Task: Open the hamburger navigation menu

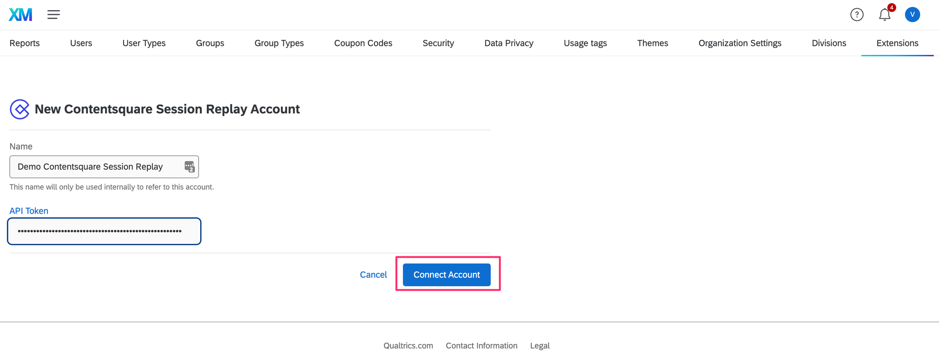Action: [53, 14]
